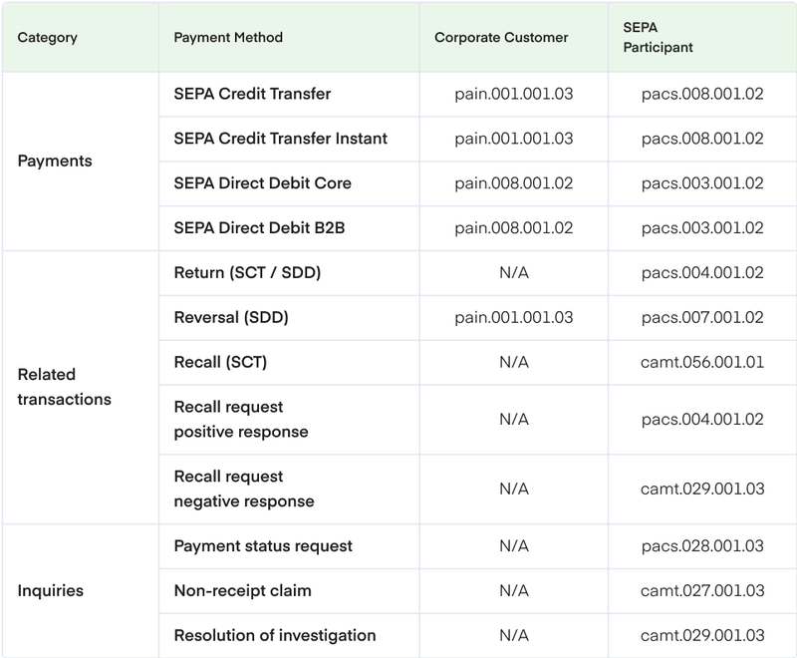Select the Resolution of investigation label
The width and height of the screenshot is (797, 658).
pyautogui.click(x=274, y=635)
